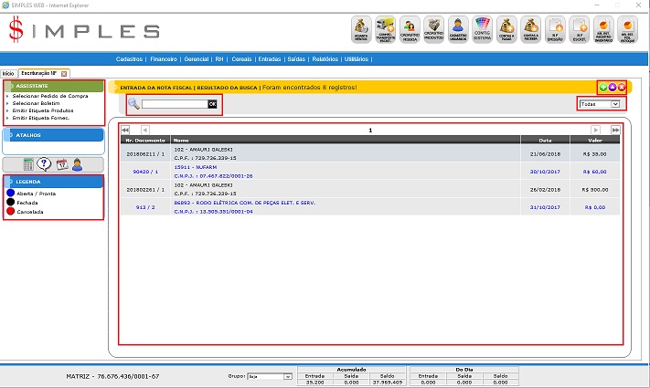Go to the last results page
The height and width of the screenshot is (388, 650).
point(616,131)
